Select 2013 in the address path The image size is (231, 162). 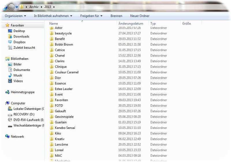click(x=48, y=7)
